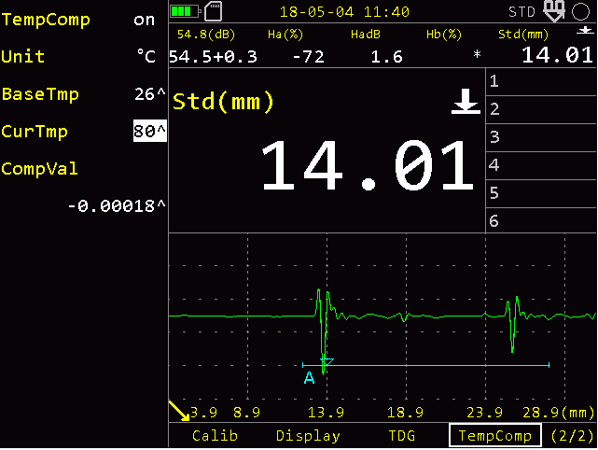Select reading slot row 6

[541, 220]
